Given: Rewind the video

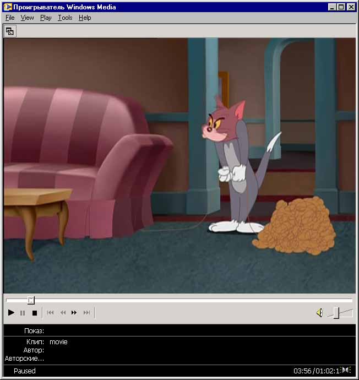Looking at the screenshot, I should coord(63,313).
